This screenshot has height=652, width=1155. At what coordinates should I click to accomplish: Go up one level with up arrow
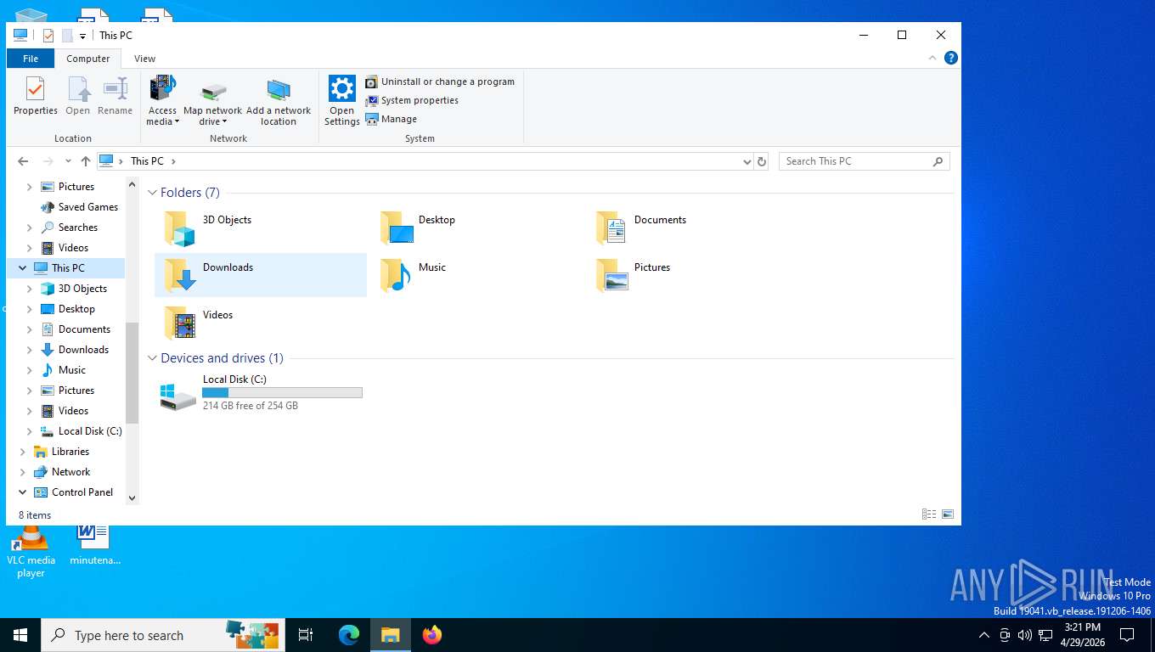pyautogui.click(x=86, y=161)
